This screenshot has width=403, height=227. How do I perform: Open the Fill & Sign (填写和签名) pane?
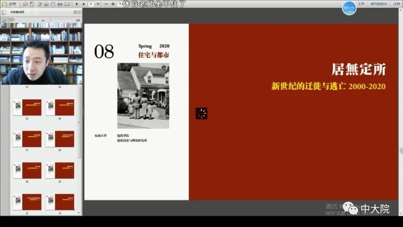point(379,4)
